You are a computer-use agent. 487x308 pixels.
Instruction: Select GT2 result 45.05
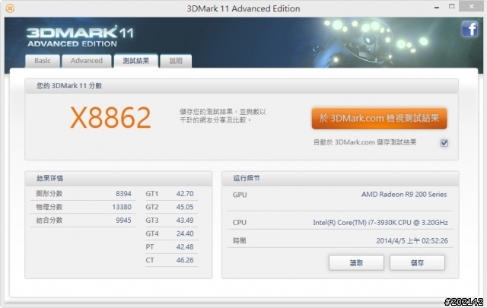pyautogui.click(x=185, y=207)
